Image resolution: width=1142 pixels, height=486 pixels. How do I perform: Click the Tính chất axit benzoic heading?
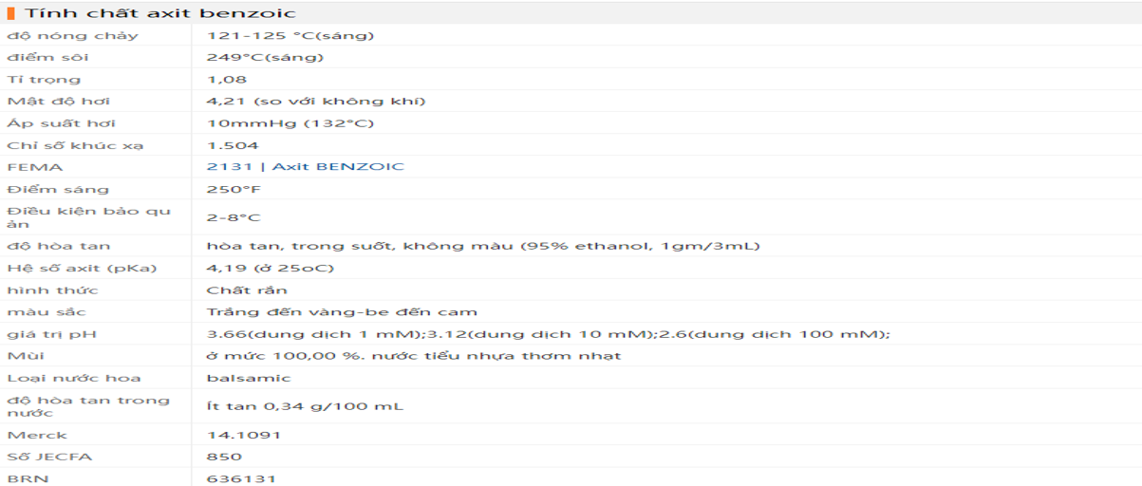pos(159,13)
